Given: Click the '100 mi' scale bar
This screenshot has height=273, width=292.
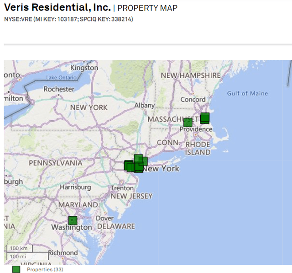Looking at the screenshot, I should [x=27, y=256].
